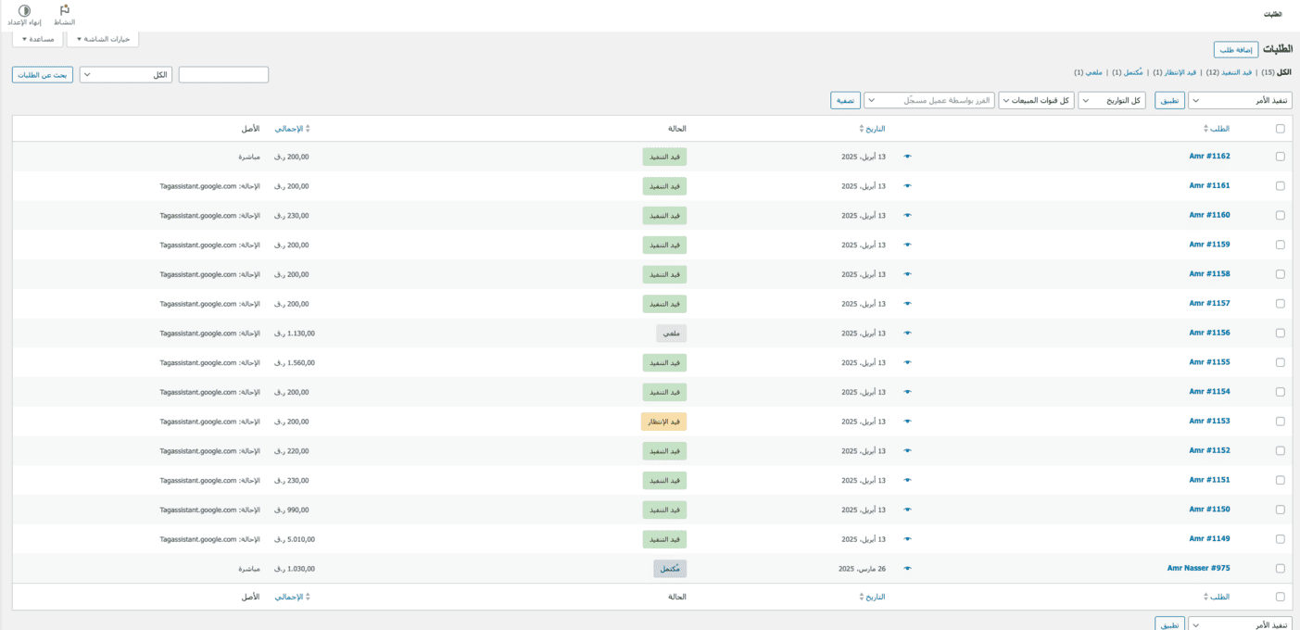Open the top bulk actions dropdown
This screenshot has width=1300, height=630.
coord(1240,100)
